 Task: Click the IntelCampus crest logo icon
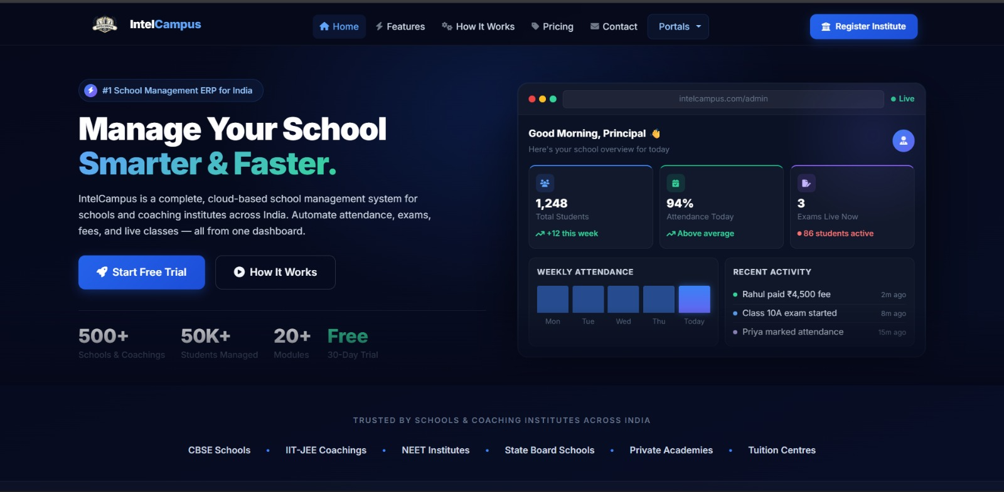click(105, 25)
